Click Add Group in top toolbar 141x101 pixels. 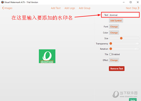(85, 8)
